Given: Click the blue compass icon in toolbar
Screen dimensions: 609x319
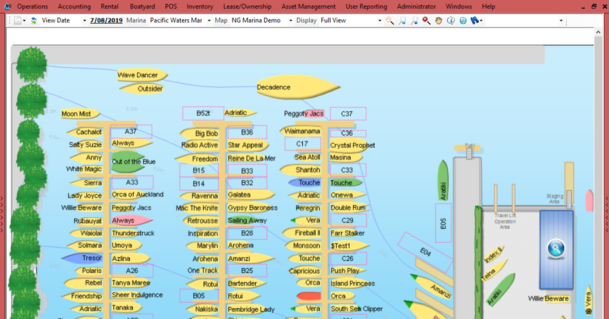Looking at the screenshot, I should click(463, 20).
